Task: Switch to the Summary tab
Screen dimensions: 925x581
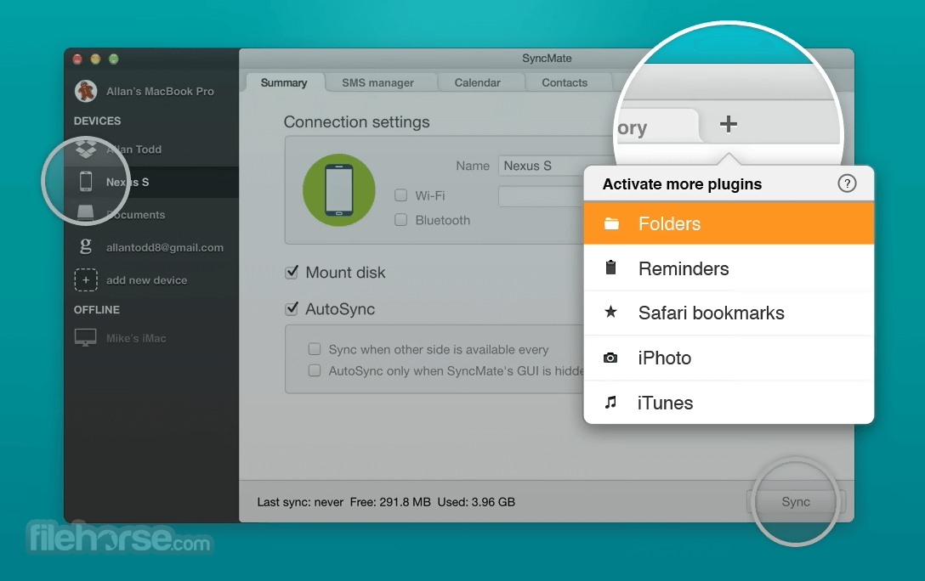Action: (284, 82)
